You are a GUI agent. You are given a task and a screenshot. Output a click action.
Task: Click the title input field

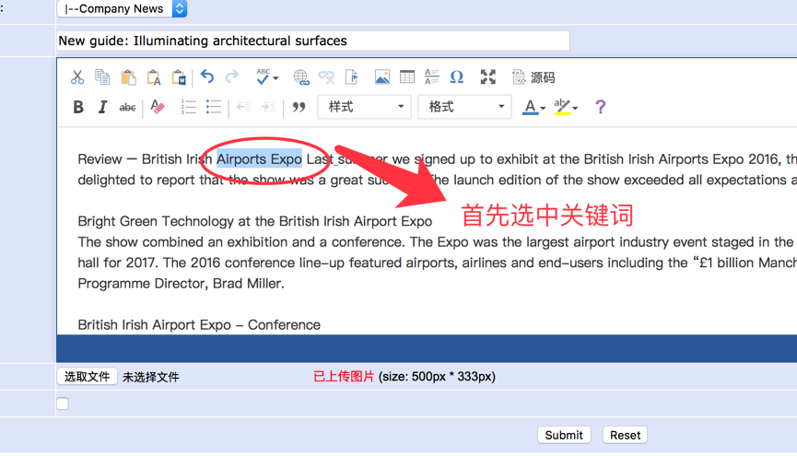coord(313,41)
